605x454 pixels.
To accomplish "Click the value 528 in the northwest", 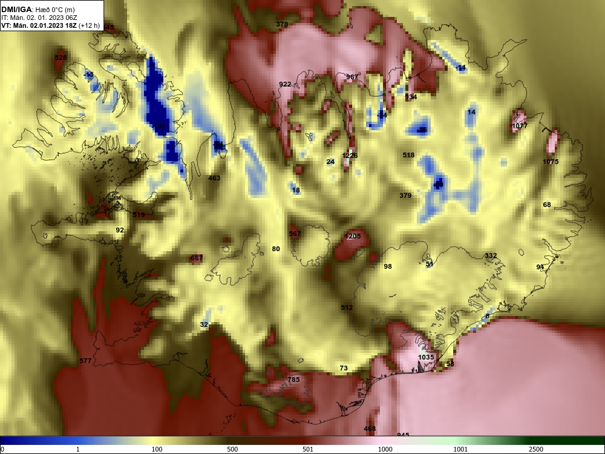I will [60, 58].
